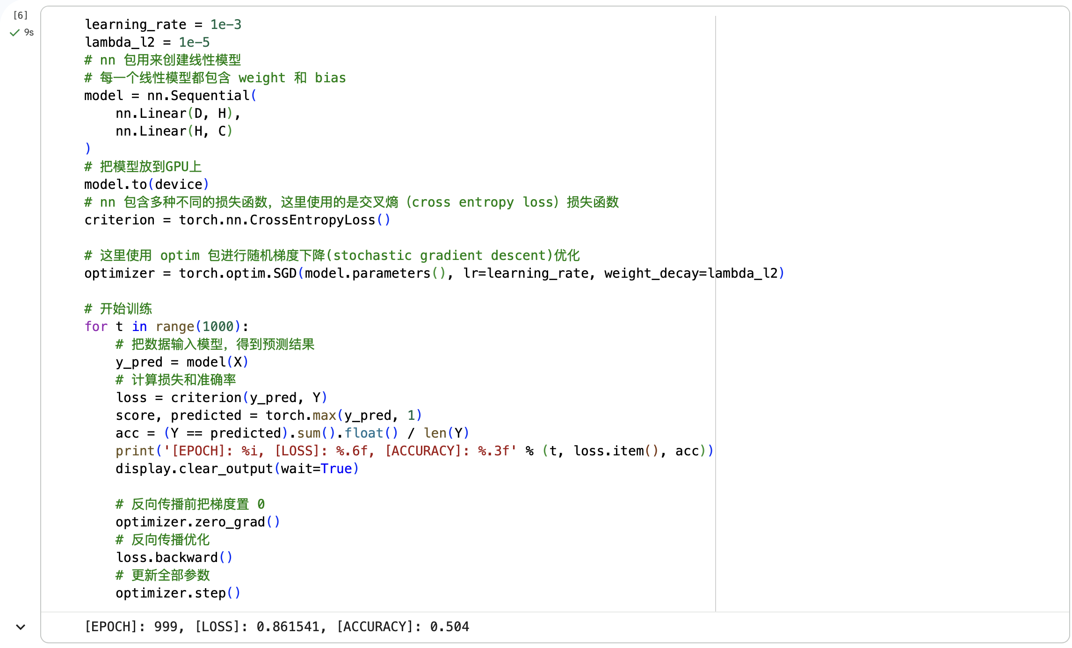Click the cell execution count [6]
Viewport: 1072px width, 648px height.
click(20, 15)
